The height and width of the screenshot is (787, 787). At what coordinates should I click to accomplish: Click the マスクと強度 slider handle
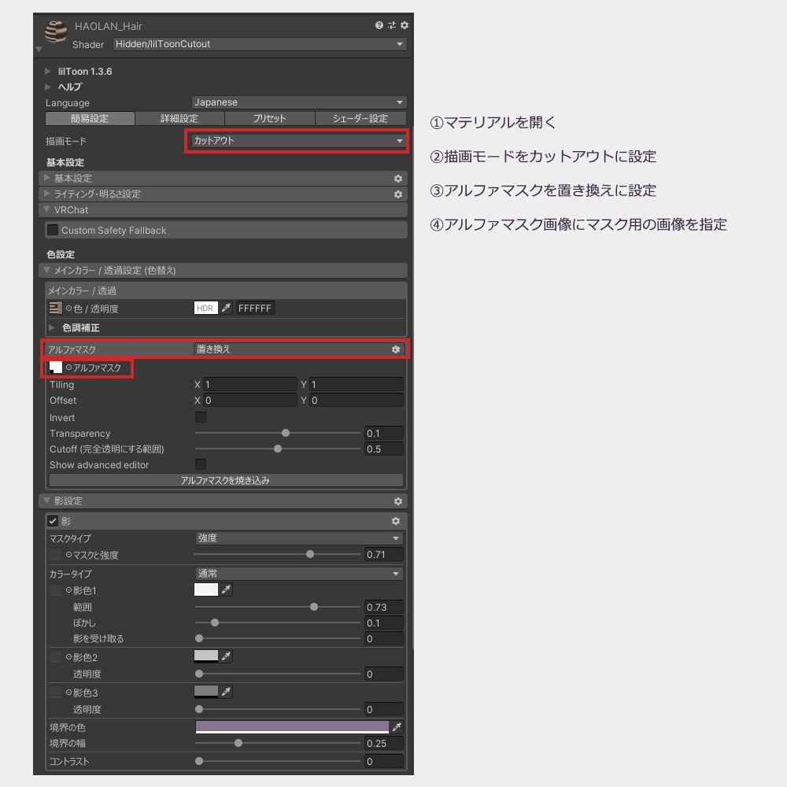tap(309, 554)
